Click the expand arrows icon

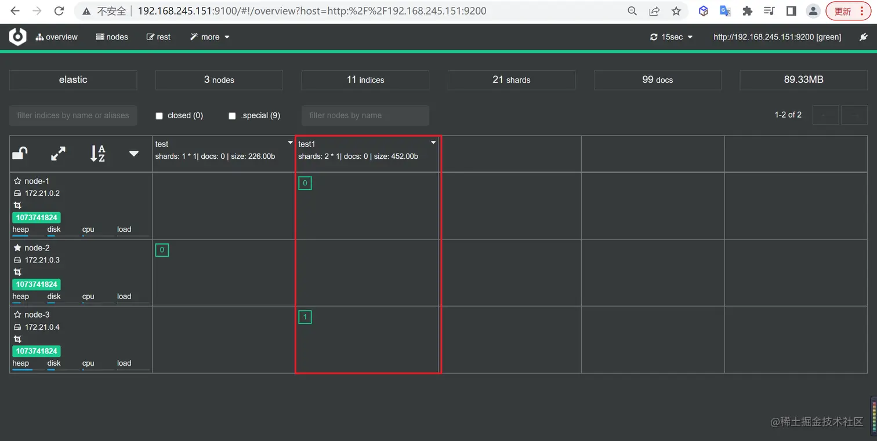click(x=58, y=154)
